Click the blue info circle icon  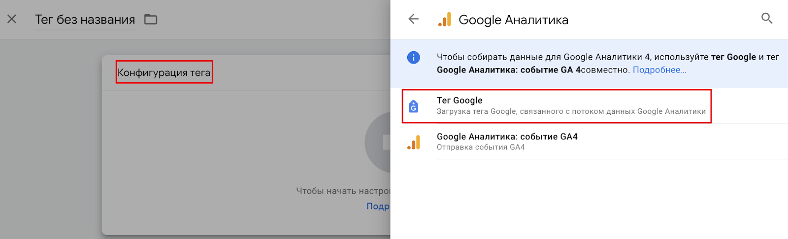point(414,57)
